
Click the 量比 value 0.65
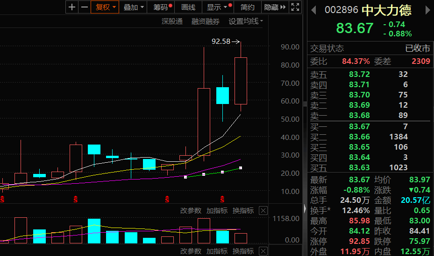[422, 210]
